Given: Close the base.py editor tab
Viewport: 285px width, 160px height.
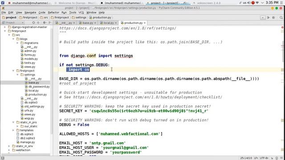Looking at the screenshot, I should [x=95, y=23].
